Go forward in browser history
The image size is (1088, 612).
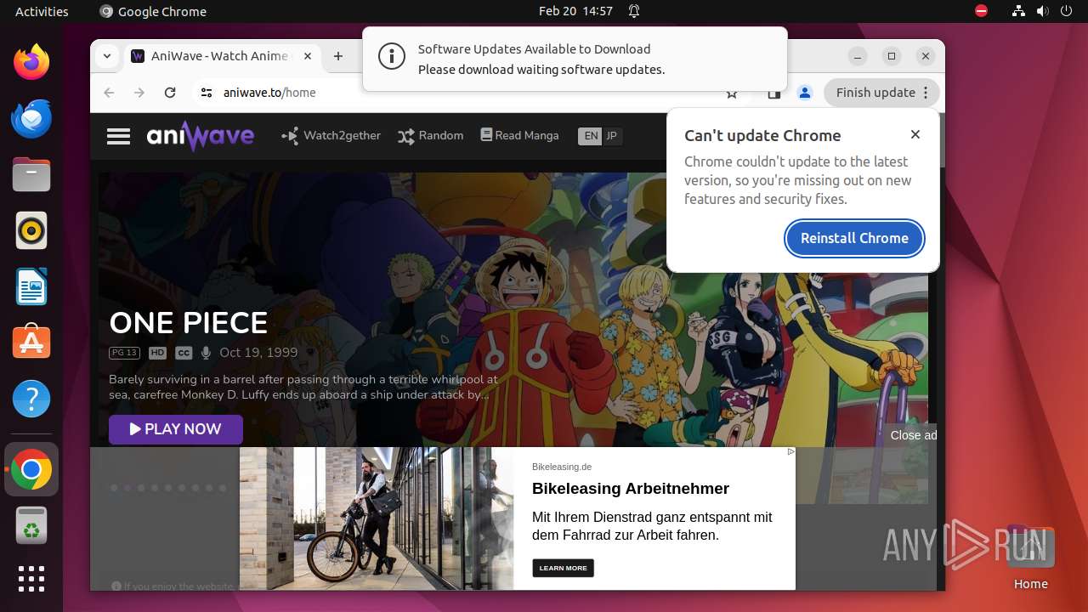139,93
